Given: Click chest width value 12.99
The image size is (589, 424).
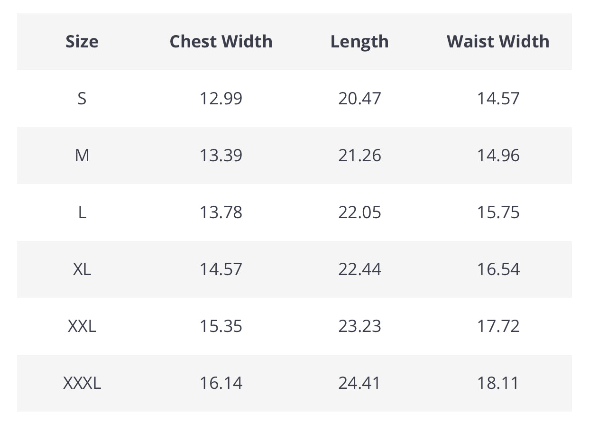Looking at the screenshot, I should (x=221, y=99).
